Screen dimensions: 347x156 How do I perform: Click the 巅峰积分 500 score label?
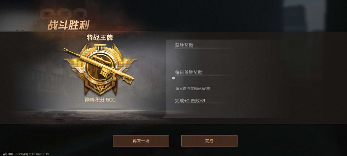[x=100, y=100]
